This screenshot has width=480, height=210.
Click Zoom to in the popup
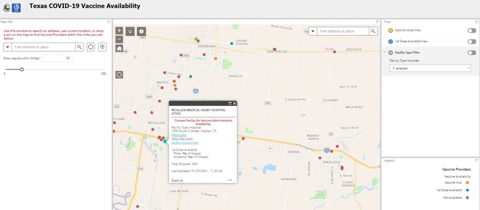tap(177, 180)
